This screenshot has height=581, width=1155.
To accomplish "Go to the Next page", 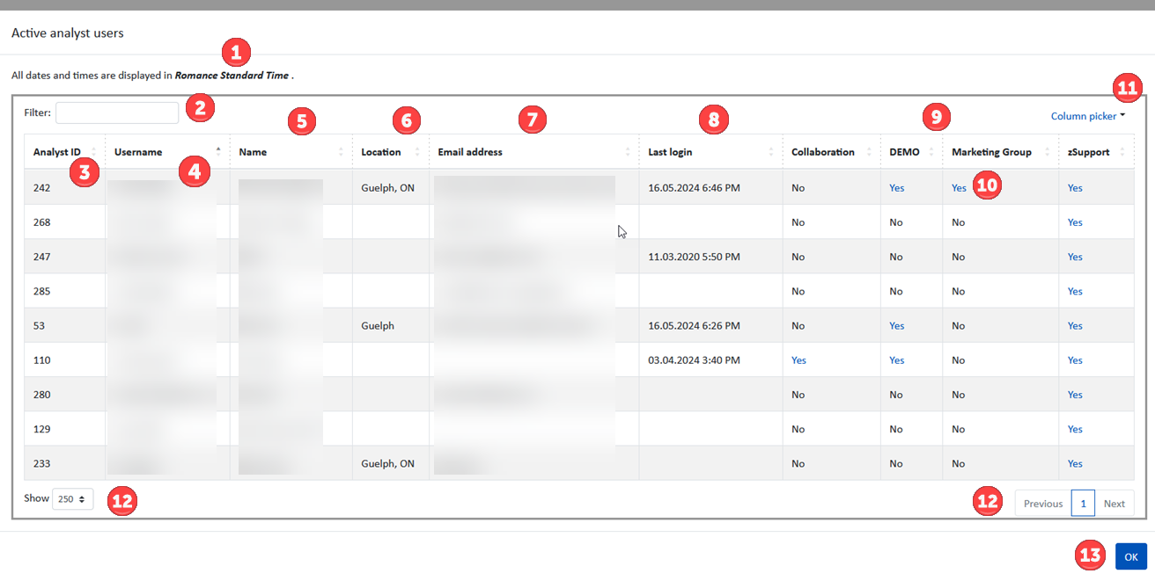I will tap(1114, 504).
